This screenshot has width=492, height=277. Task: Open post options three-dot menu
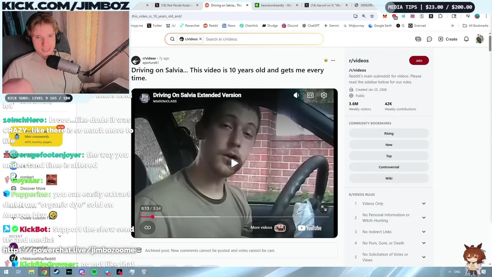(333, 60)
